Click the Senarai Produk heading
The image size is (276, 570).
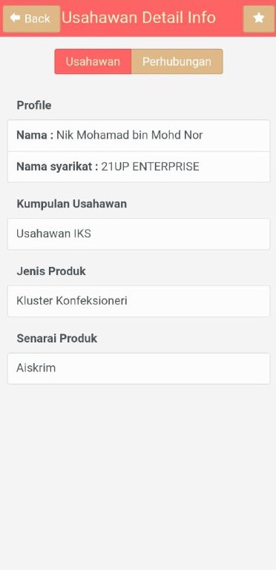[x=56, y=339]
